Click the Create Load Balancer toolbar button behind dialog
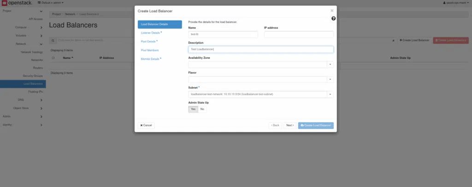Screen dimensions: 472x187 click(x=414, y=40)
